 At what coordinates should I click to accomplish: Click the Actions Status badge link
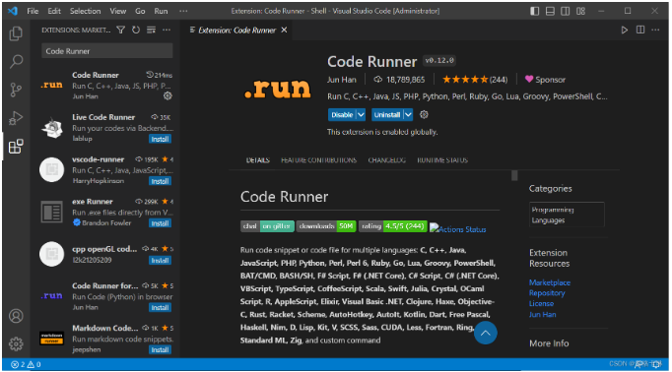458,229
